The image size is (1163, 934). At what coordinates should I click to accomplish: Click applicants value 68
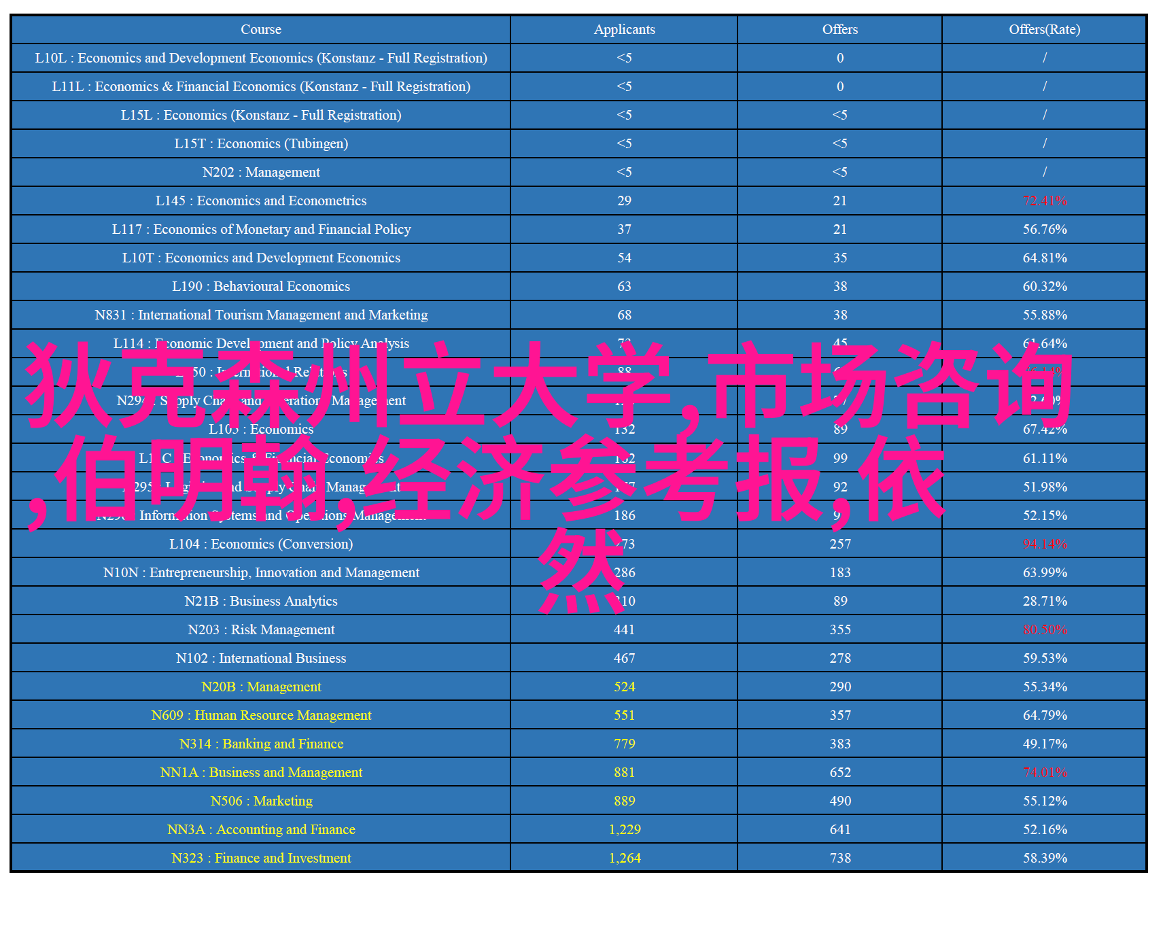624,315
